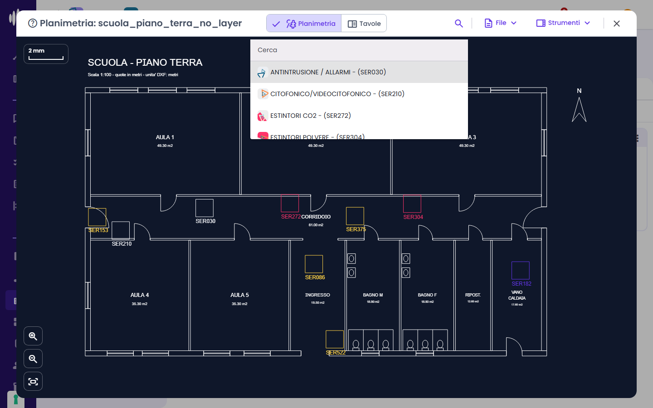This screenshot has height=408, width=653.
Task: Click the search magnifier icon
Action: click(459, 23)
